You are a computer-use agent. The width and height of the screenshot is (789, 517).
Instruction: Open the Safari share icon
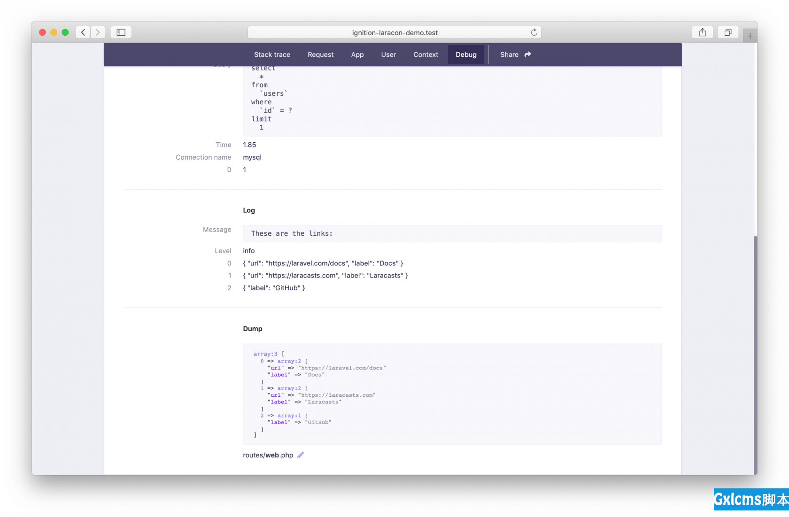click(702, 32)
